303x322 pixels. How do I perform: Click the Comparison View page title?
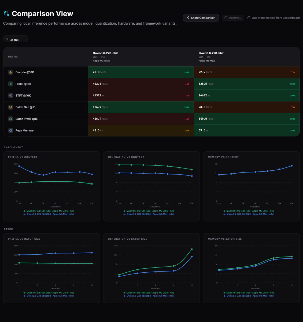point(42,14)
